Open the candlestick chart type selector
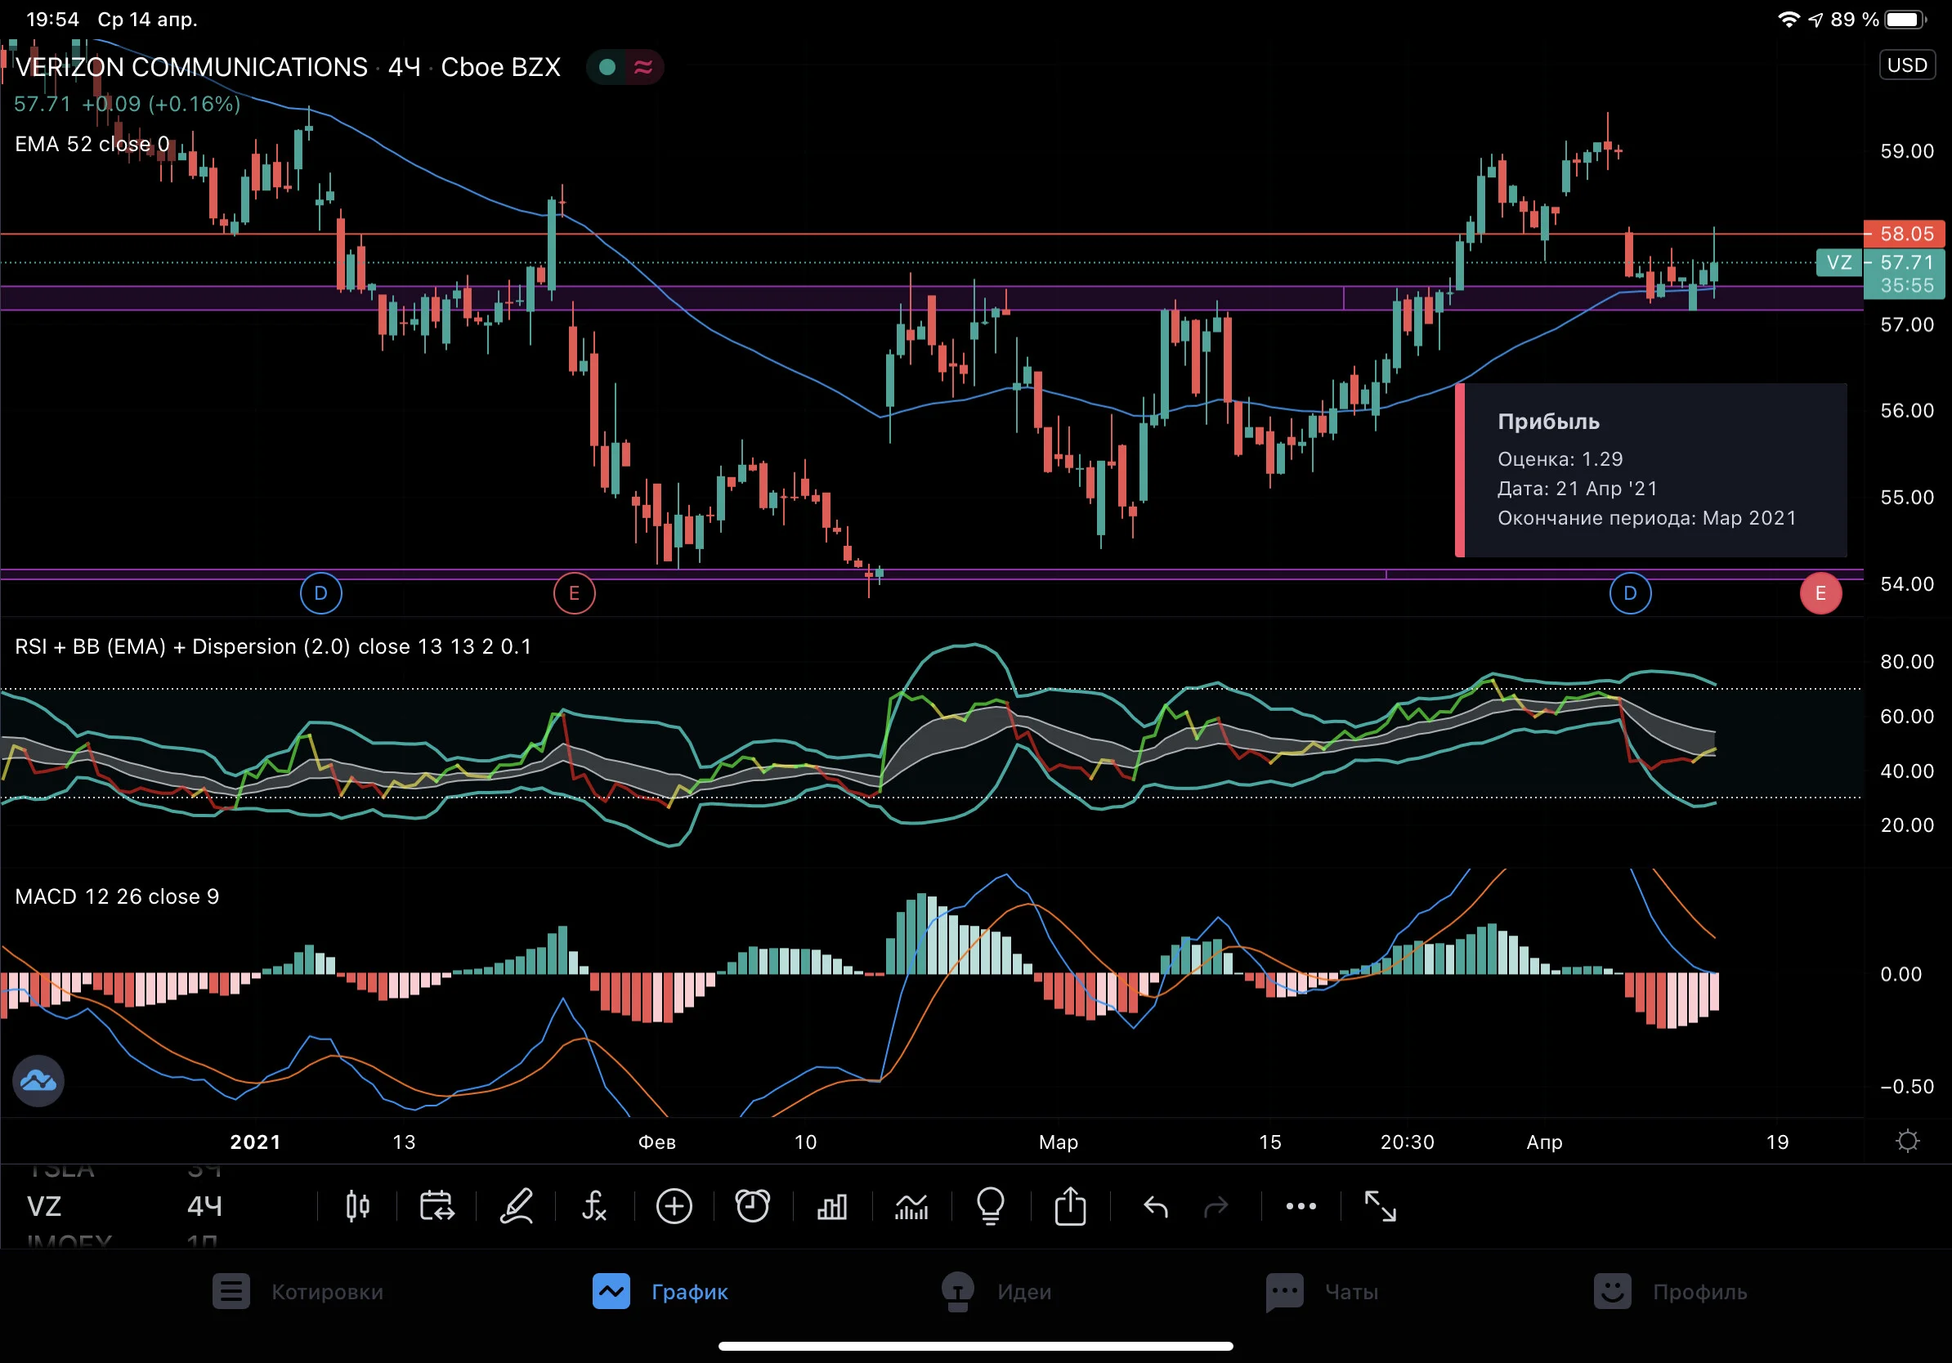Image resolution: width=1952 pixels, height=1363 pixels. coord(358,1206)
